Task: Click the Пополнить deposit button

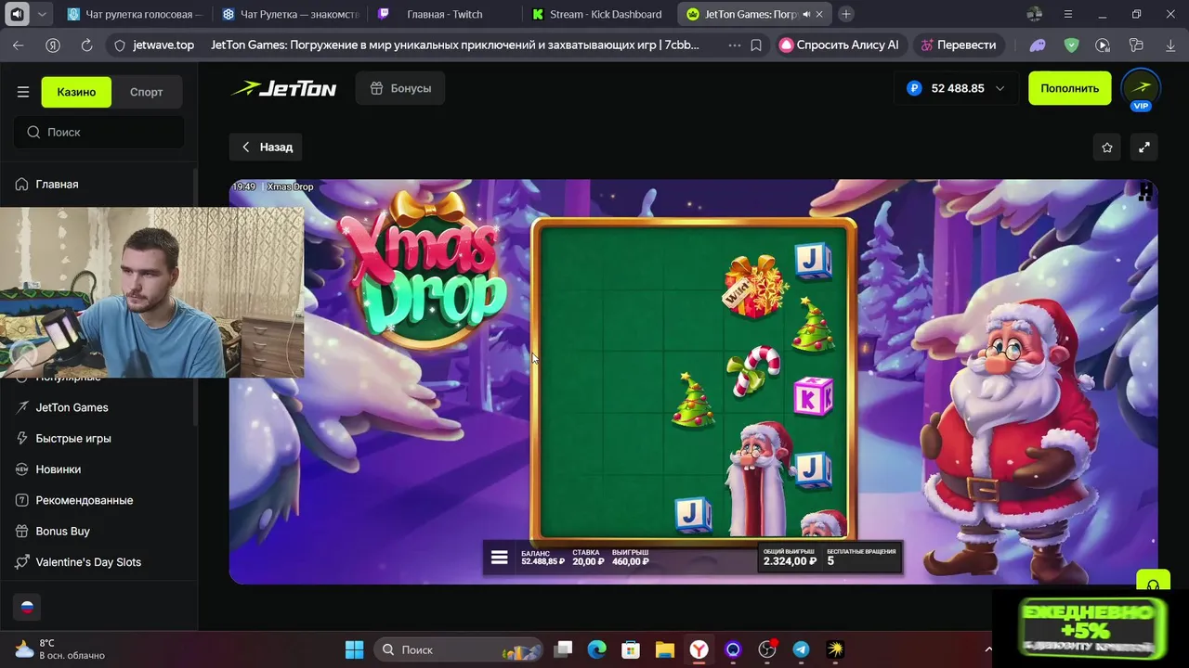Action: point(1069,88)
